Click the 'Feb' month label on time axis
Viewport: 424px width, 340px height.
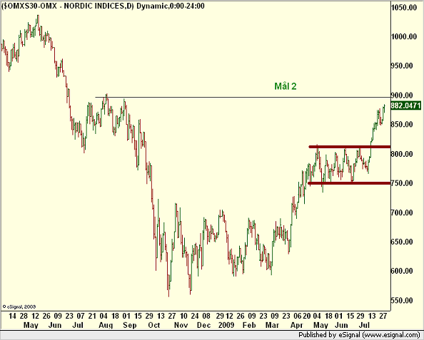coord(249,325)
